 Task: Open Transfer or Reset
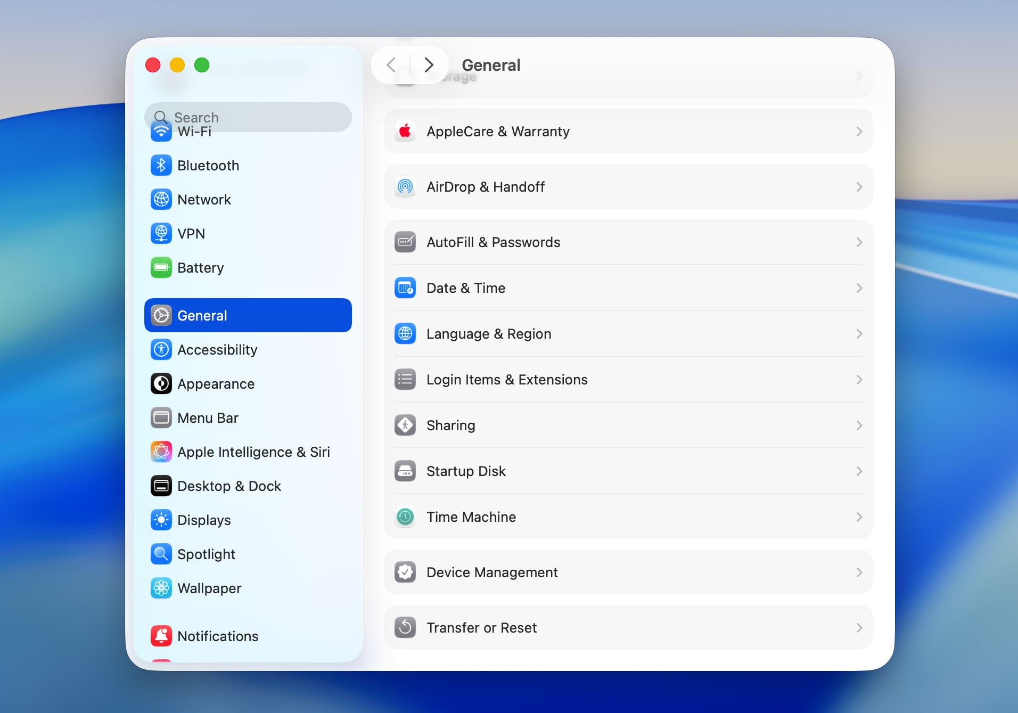[x=628, y=628]
